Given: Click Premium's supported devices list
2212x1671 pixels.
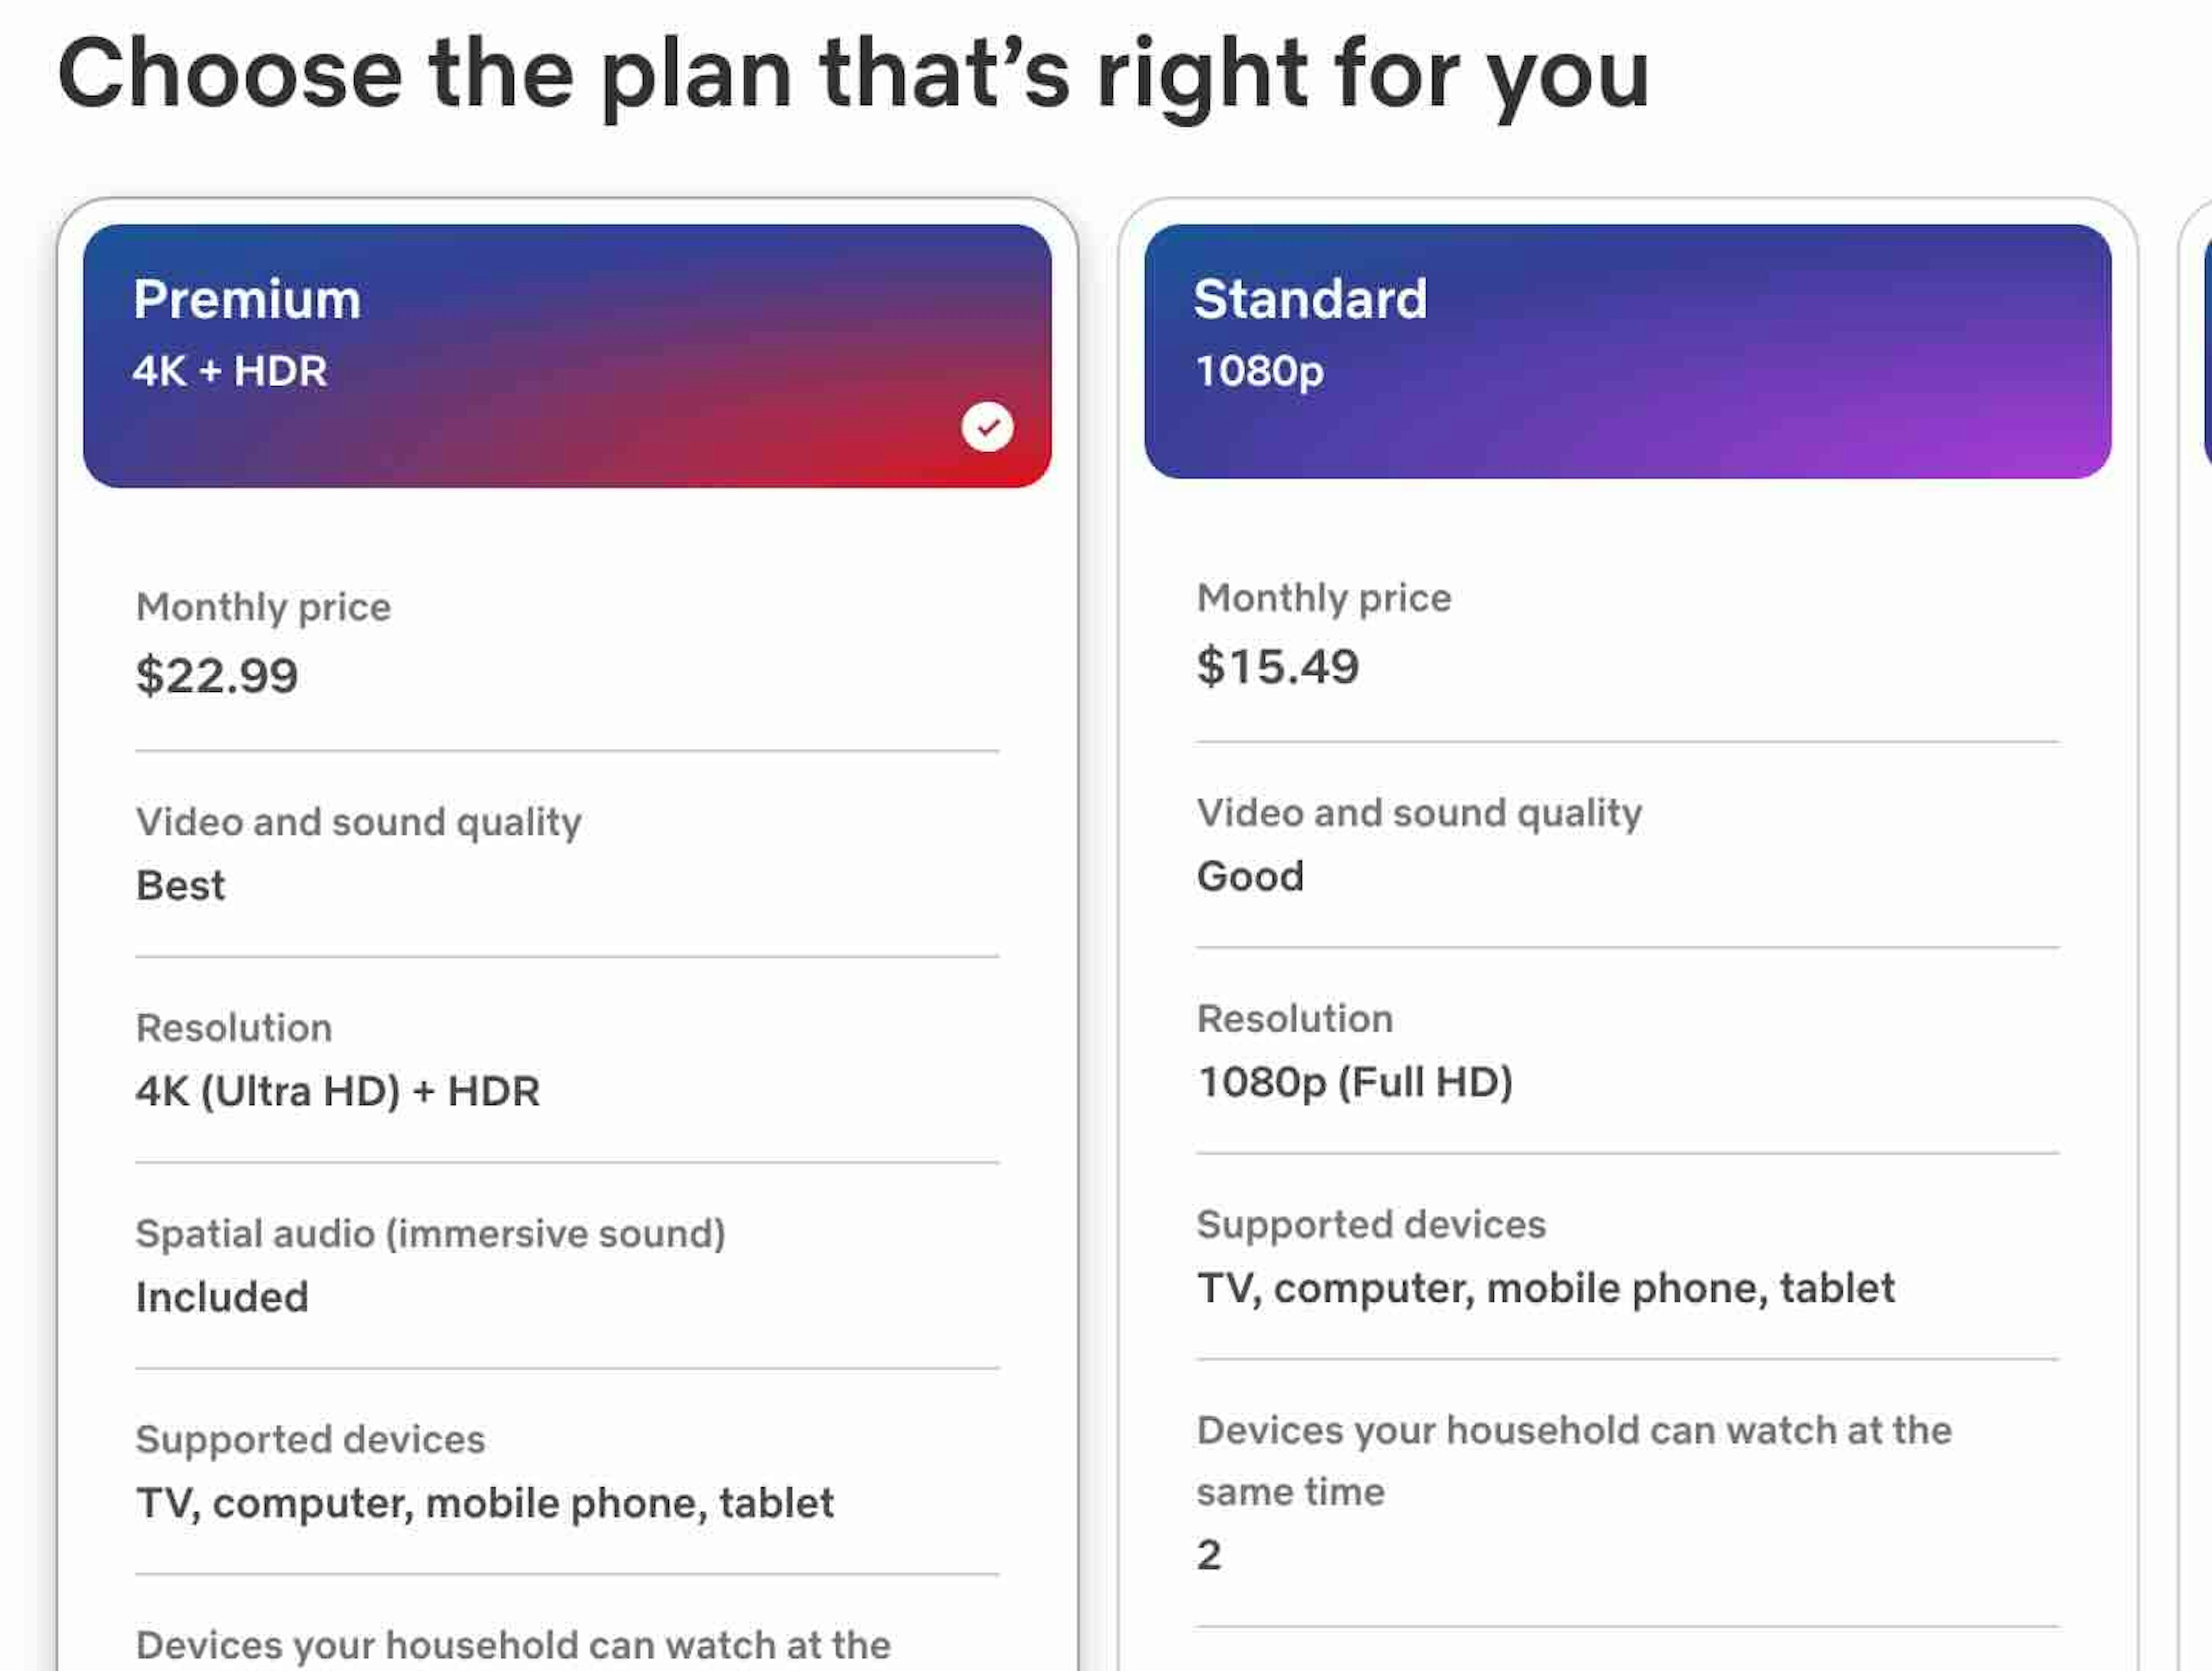Looking at the screenshot, I should point(485,1503).
